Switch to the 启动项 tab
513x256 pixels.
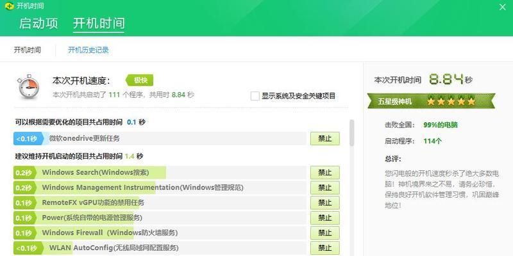[x=38, y=24]
